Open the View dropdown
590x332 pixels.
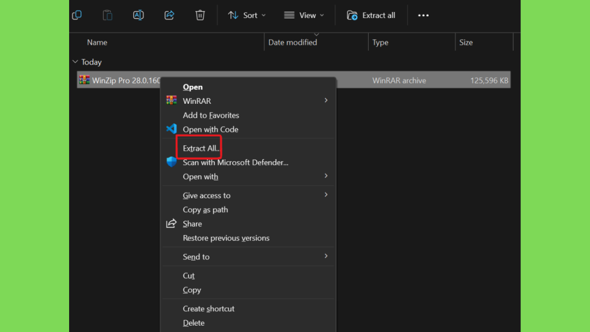(304, 15)
